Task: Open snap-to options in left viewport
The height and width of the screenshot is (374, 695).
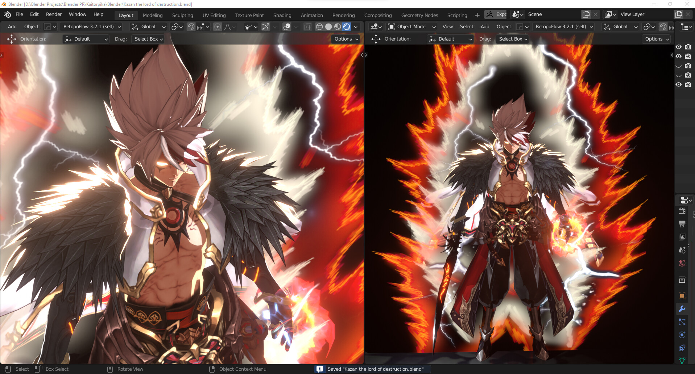Action: 203,27
